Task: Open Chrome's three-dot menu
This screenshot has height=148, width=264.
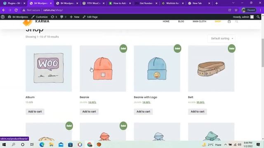Action: [260, 10]
